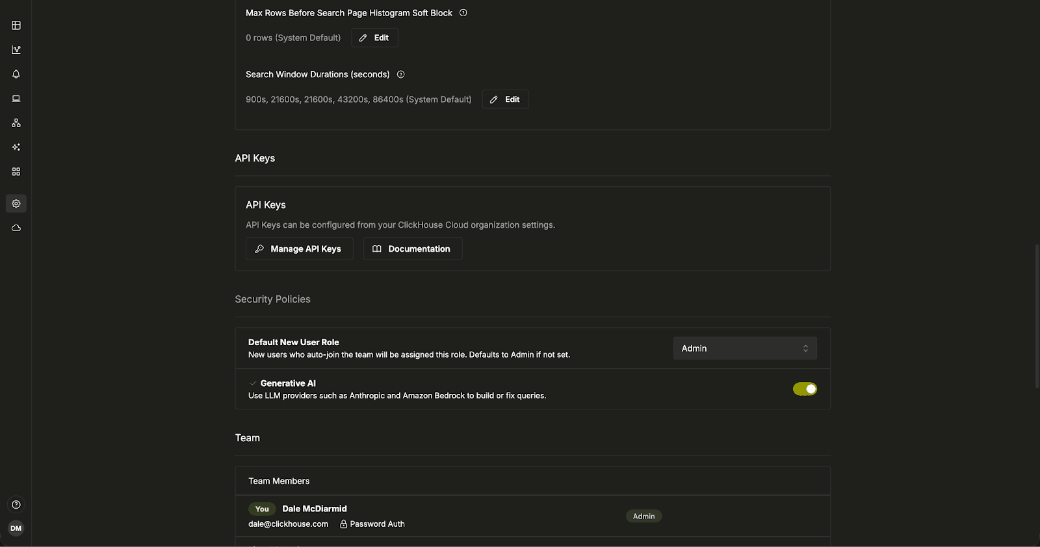Viewport: 1040px width, 547px height.
Task: Open the help question mark icon
Action: 16,505
